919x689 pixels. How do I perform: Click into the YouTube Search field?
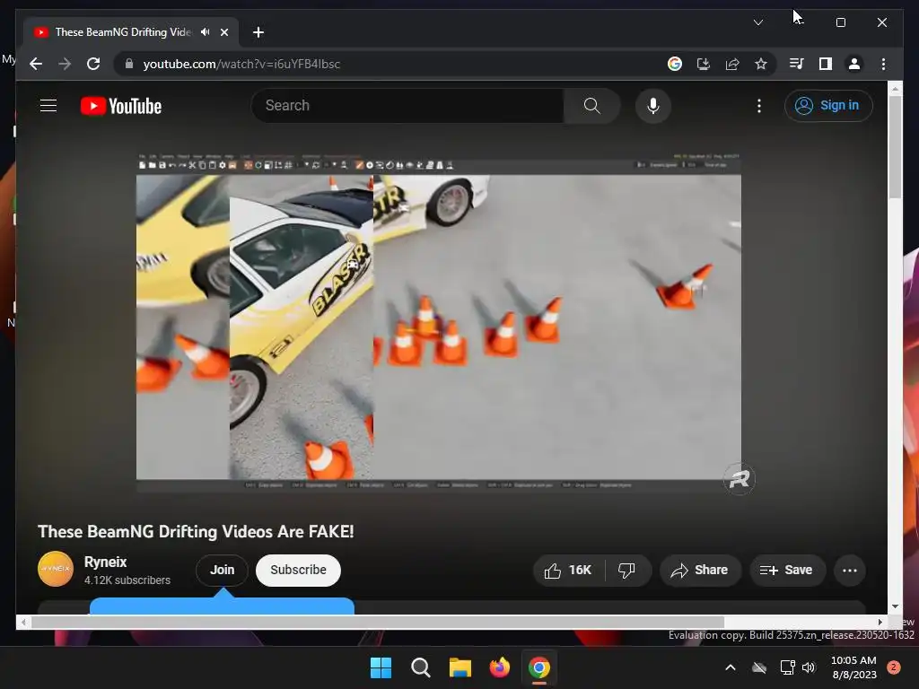tap(408, 106)
